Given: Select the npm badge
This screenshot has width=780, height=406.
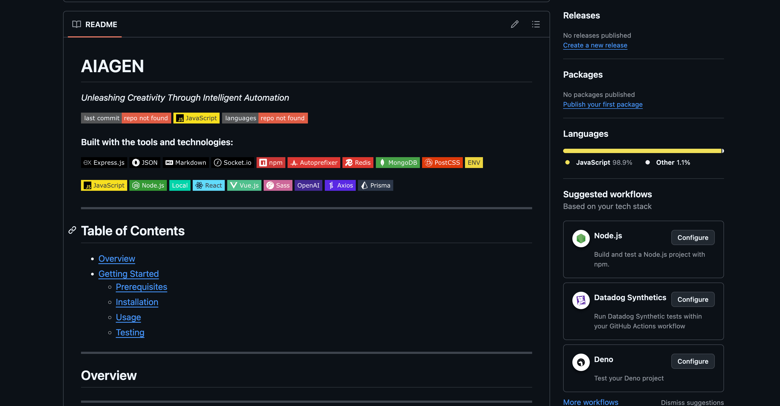Looking at the screenshot, I should (x=271, y=162).
